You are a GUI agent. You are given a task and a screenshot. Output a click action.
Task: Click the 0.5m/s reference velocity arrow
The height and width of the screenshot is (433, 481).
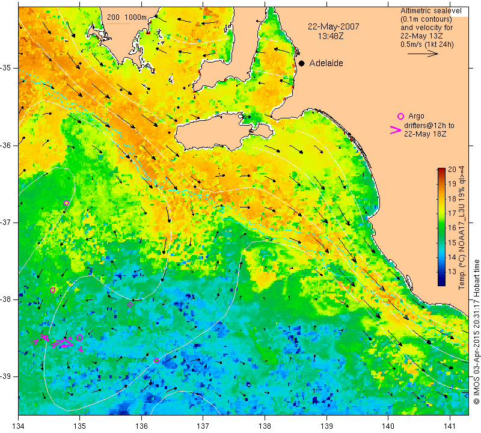(x=423, y=54)
